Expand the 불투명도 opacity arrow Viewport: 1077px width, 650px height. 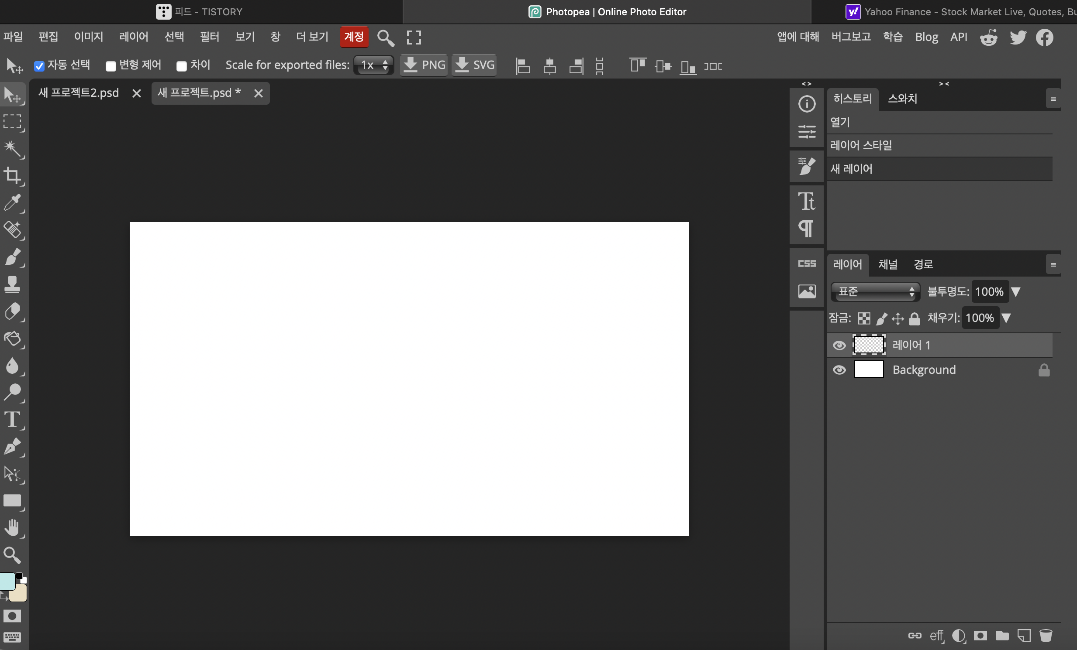click(1016, 291)
